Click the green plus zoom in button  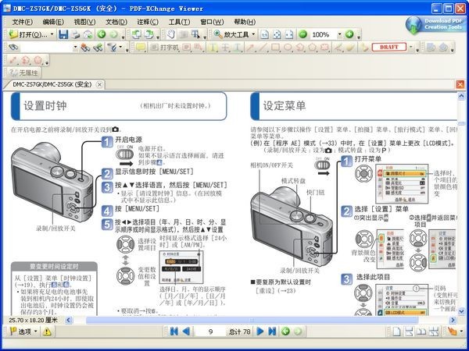(x=349, y=34)
